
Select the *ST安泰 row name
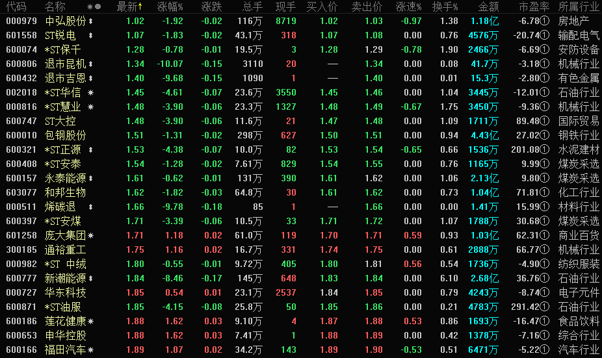[x=62, y=164]
